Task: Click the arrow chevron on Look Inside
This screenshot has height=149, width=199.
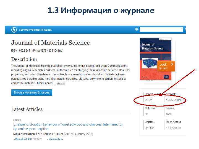Action: (x=172, y=64)
